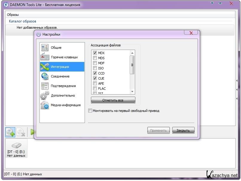Check the FLAC file association

click(95, 89)
